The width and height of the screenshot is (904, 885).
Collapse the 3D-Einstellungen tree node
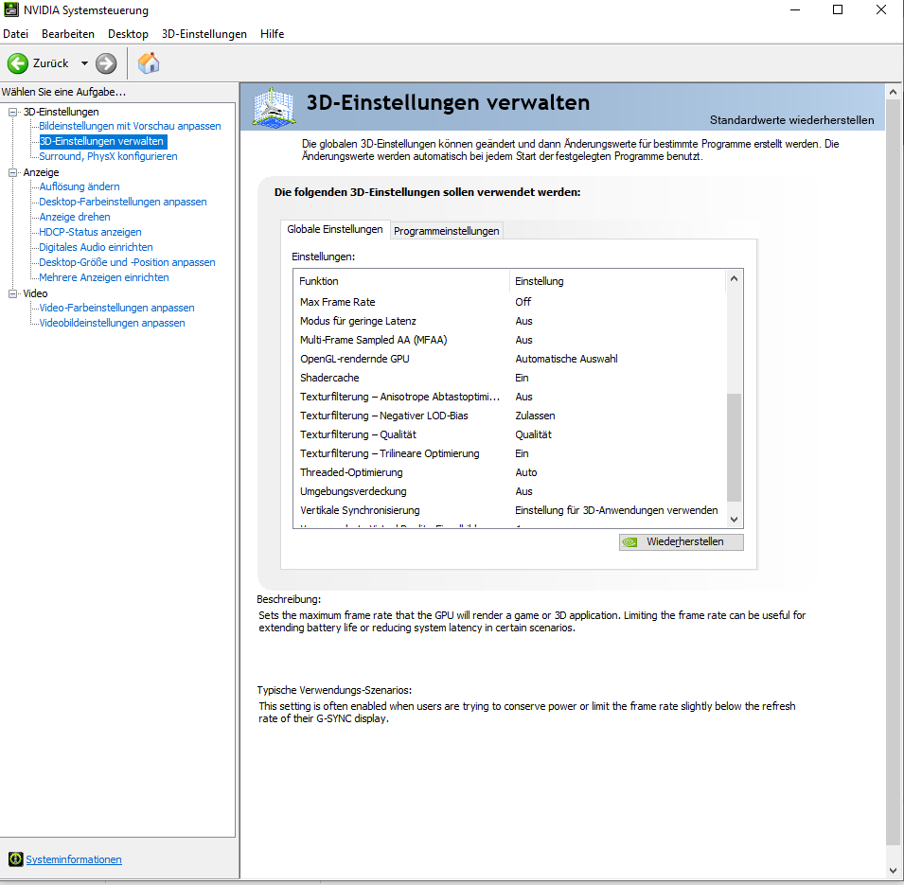[12, 112]
